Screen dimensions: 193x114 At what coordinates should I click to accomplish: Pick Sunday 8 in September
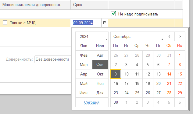tap(180, 65)
